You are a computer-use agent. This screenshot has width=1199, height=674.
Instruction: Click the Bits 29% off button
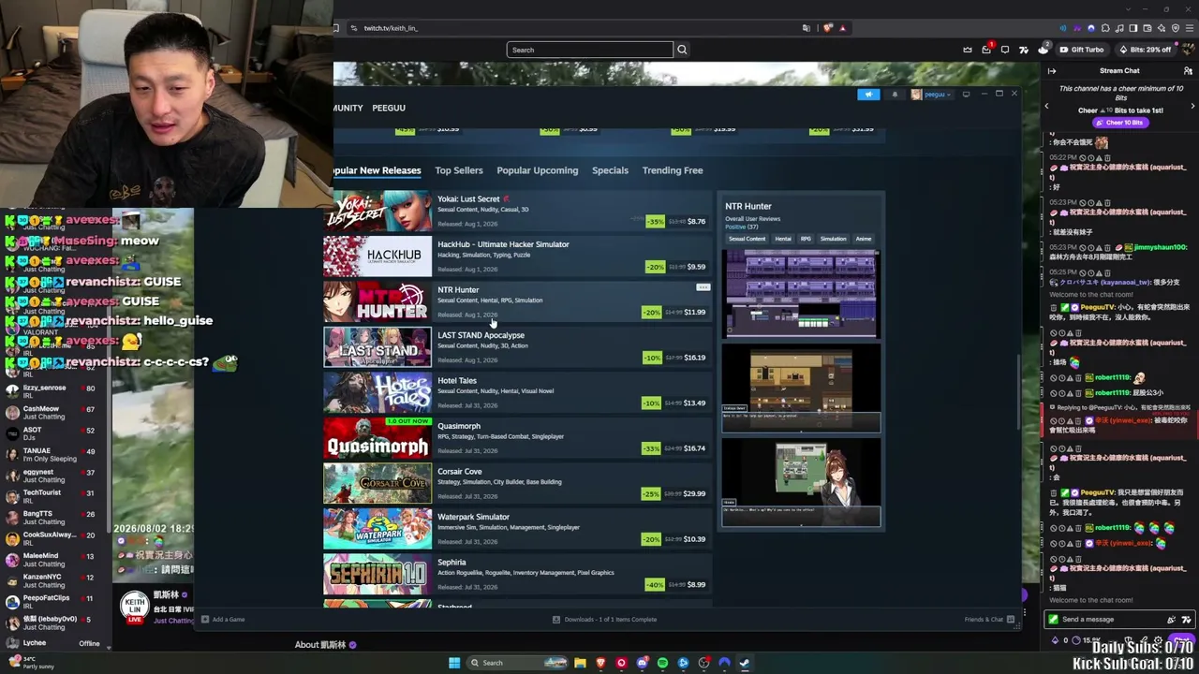coord(1146,50)
